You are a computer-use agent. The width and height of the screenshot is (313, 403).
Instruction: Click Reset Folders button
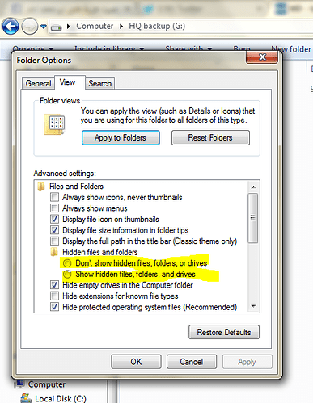coord(210,138)
